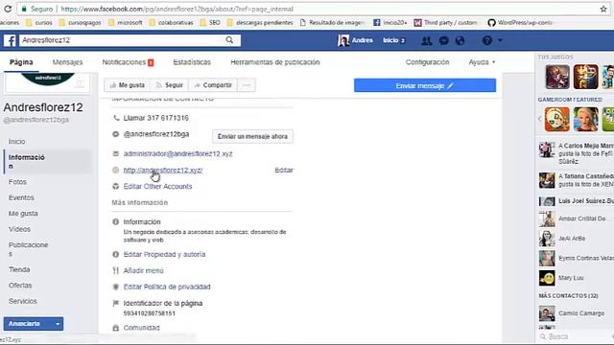This screenshot has width=614, height=345.
Task: Click Editar Política de privacidad link
Action: (167, 287)
